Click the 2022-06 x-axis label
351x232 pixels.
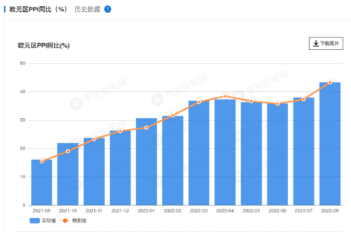[278, 211]
